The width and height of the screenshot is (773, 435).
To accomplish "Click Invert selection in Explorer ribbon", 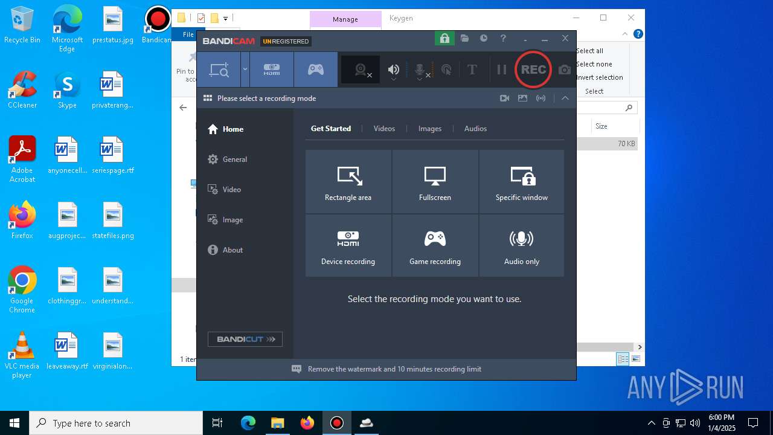I will point(600,77).
